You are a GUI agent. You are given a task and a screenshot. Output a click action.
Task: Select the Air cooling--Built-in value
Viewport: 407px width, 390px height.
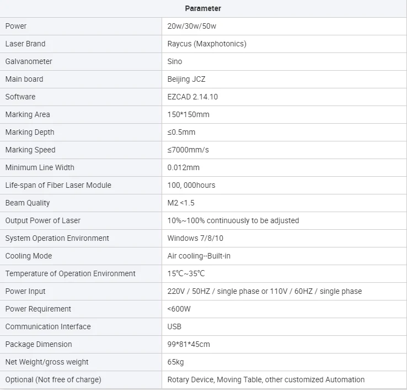click(x=199, y=256)
